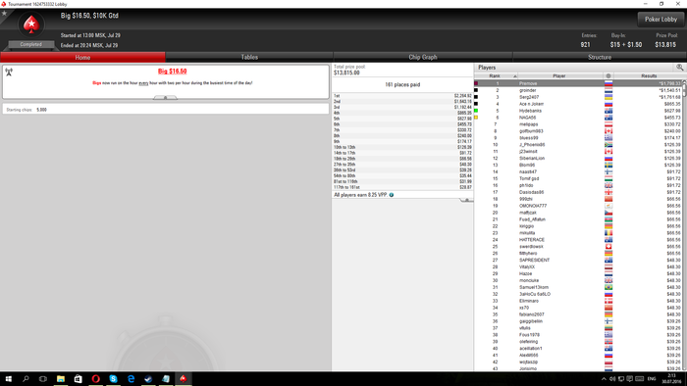The image size is (687, 386).
Task: Open Windows taskbar search
Action: pyautogui.click(x=26, y=378)
